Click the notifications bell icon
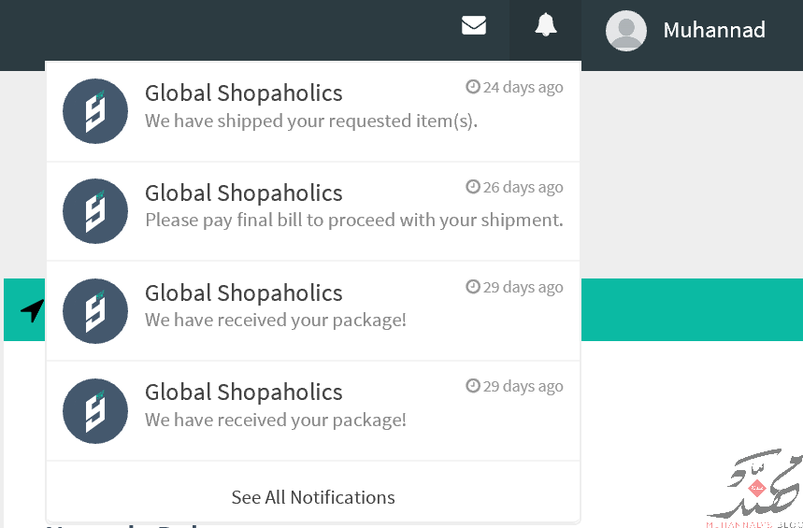The height and width of the screenshot is (528, 803). 546,24
